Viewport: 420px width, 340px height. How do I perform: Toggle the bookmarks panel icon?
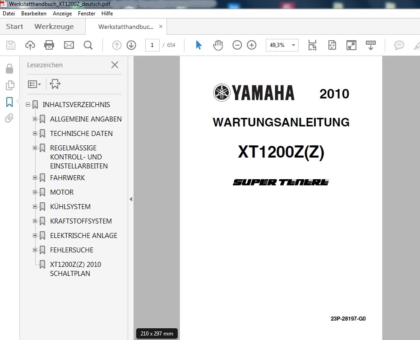point(9,102)
